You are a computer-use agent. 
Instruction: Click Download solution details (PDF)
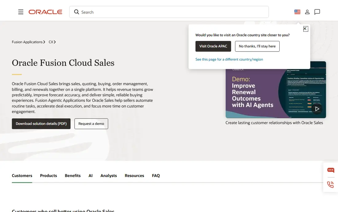pyautogui.click(x=41, y=124)
